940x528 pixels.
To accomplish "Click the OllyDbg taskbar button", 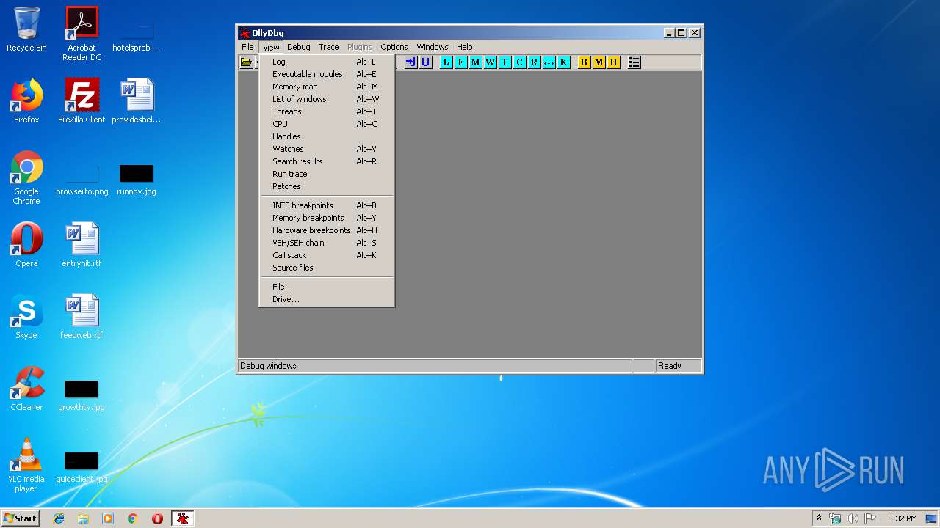I will pyautogui.click(x=183, y=518).
